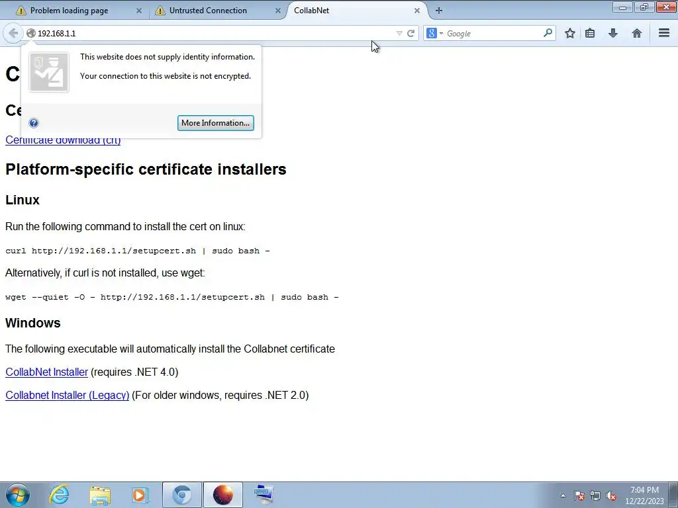The height and width of the screenshot is (508, 678).
Task: Show hidden tray icons arrow
Action: point(563,495)
